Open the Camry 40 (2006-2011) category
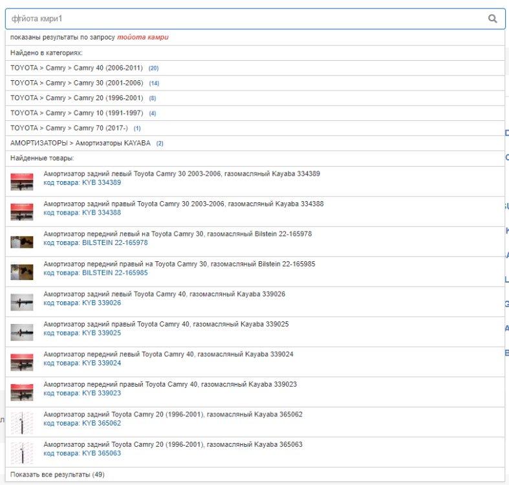 76,68
